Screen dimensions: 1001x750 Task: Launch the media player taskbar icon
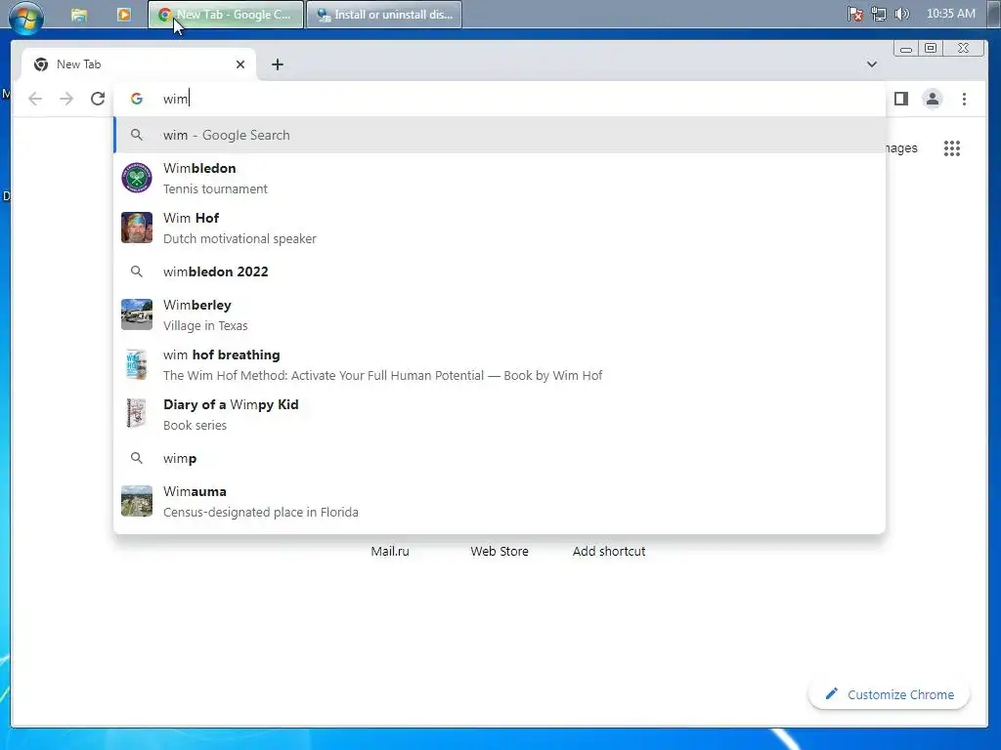[x=124, y=15]
